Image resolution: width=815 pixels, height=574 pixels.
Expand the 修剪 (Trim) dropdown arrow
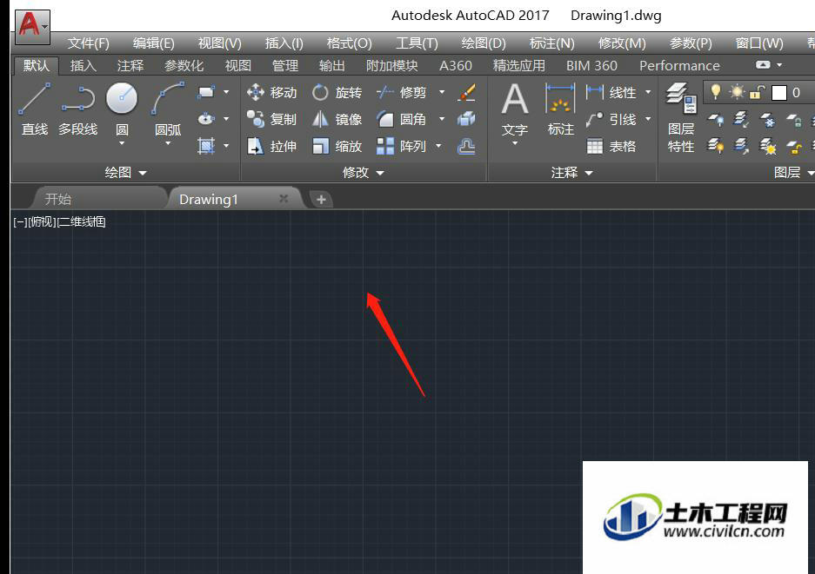pos(442,92)
